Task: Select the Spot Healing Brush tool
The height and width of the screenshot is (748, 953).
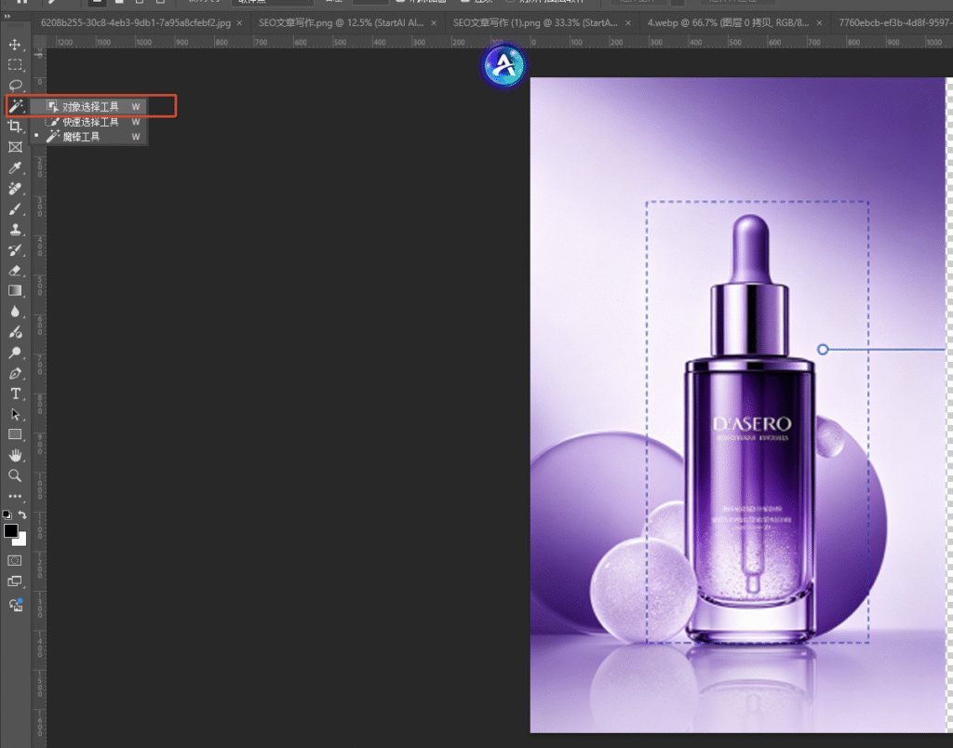Action: pos(15,188)
